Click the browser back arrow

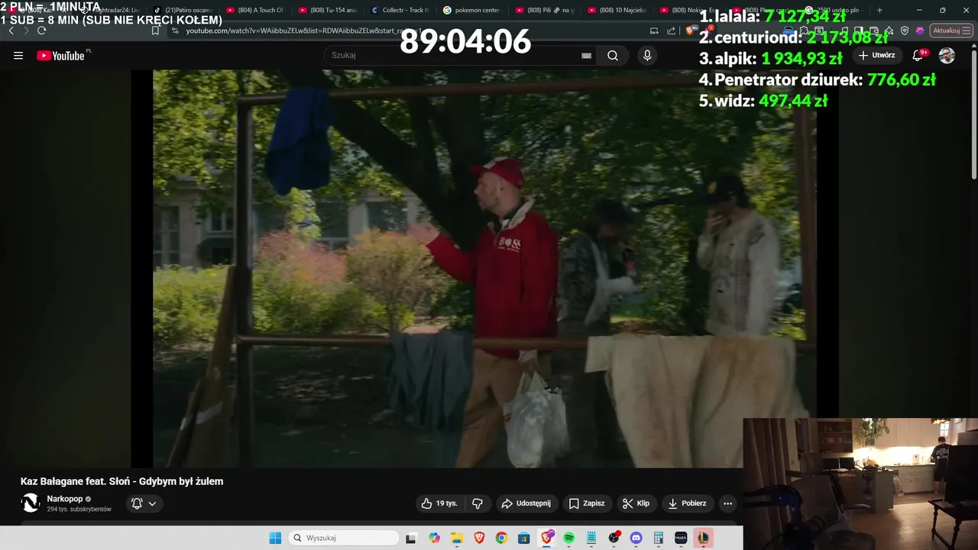point(11,31)
